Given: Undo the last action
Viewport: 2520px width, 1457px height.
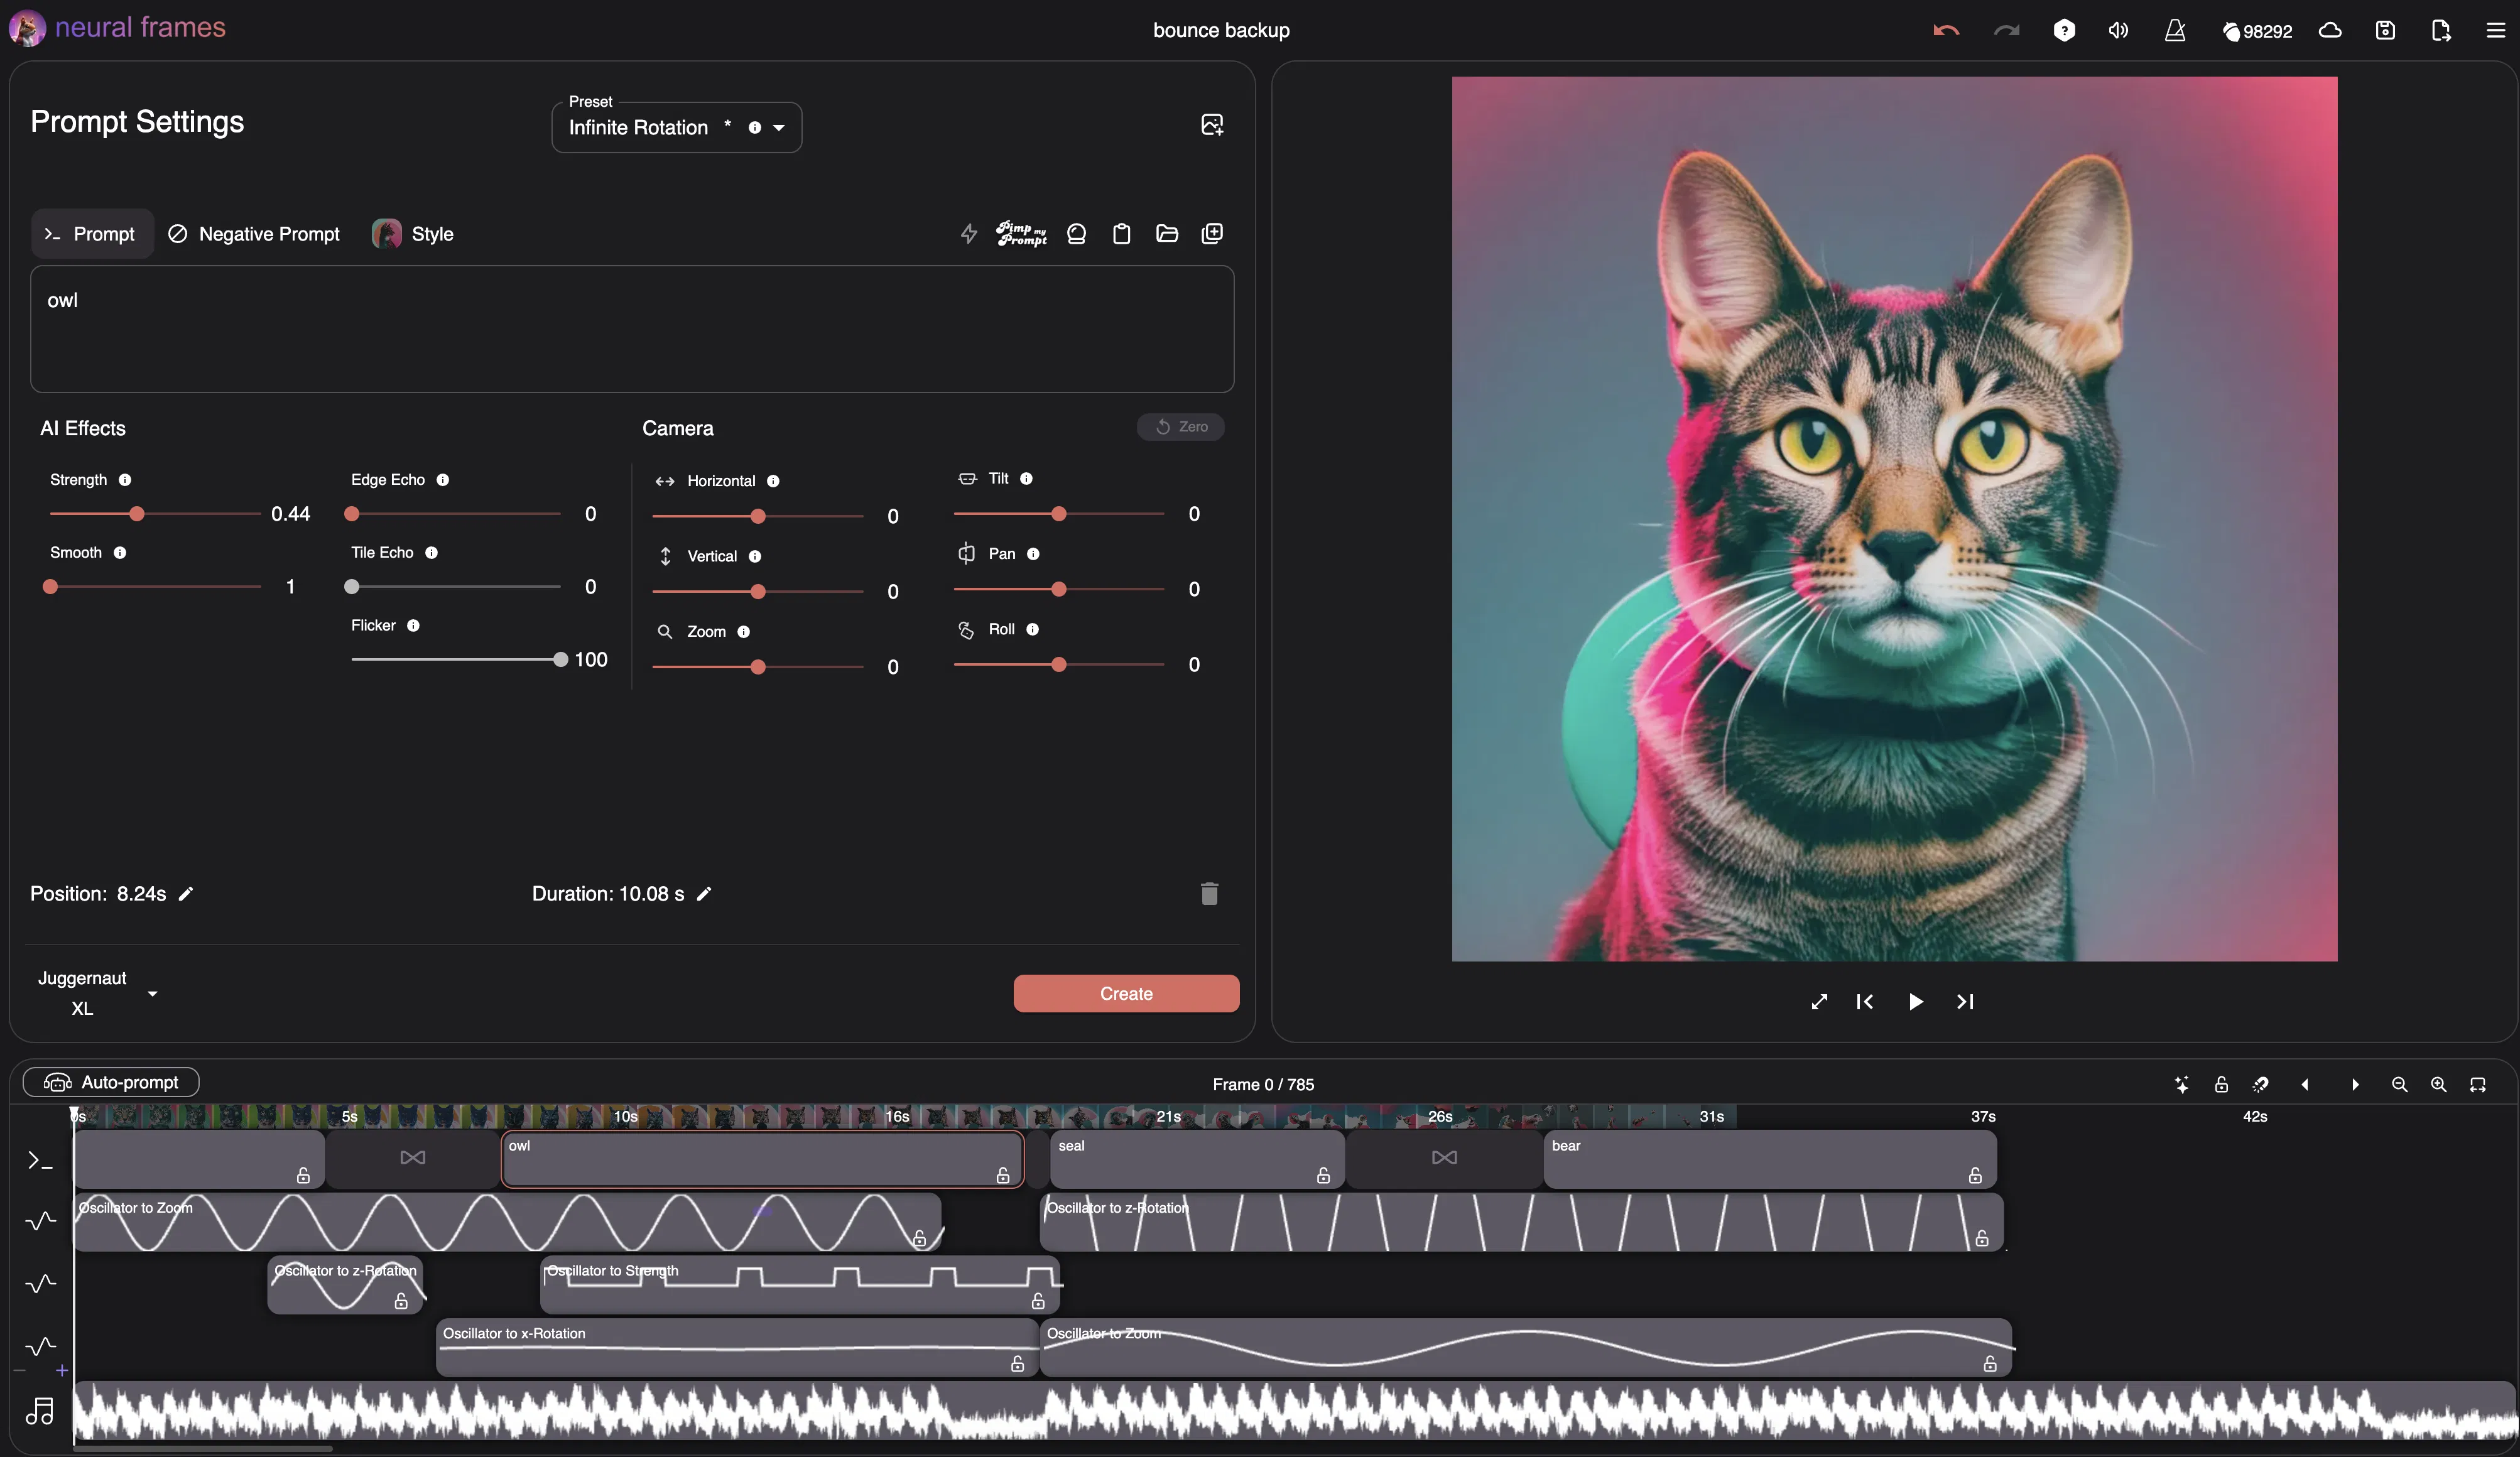Looking at the screenshot, I should (1945, 30).
